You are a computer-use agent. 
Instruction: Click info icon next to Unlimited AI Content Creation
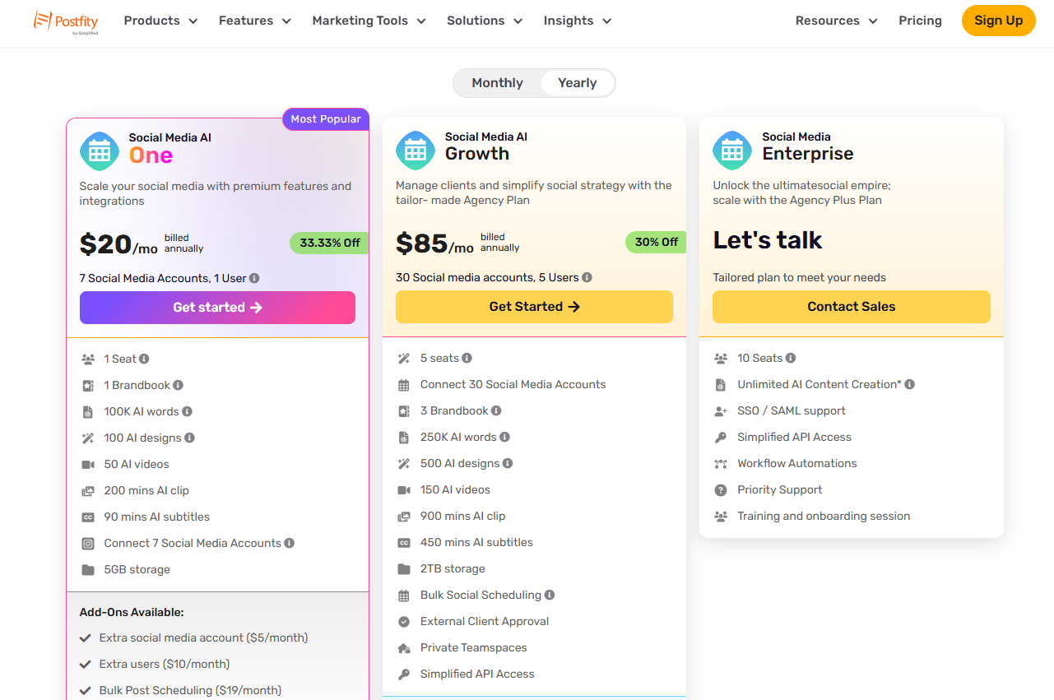tap(910, 384)
